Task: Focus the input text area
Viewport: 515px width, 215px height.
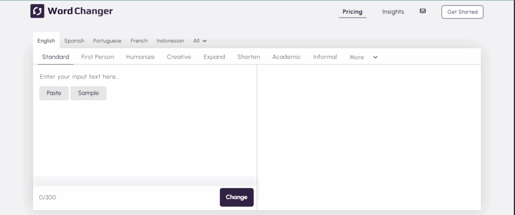Action: [145, 136]
